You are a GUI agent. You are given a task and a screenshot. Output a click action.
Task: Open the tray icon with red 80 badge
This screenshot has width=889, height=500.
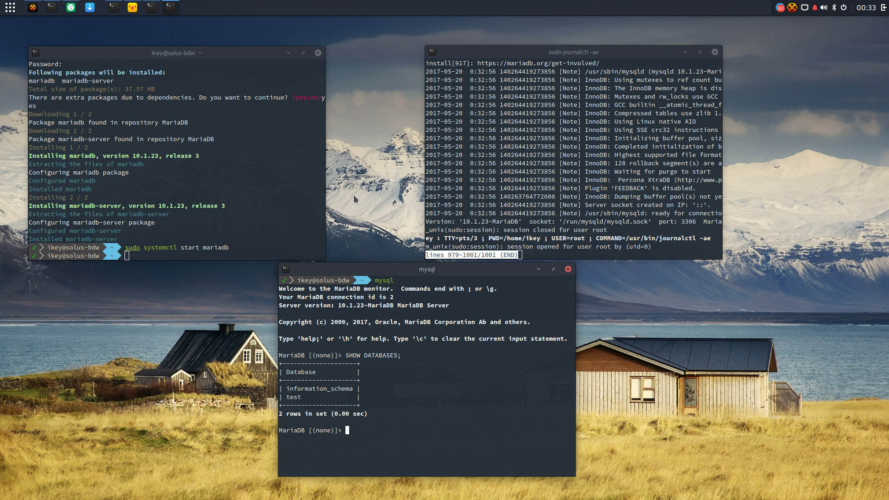coord(780,7)
